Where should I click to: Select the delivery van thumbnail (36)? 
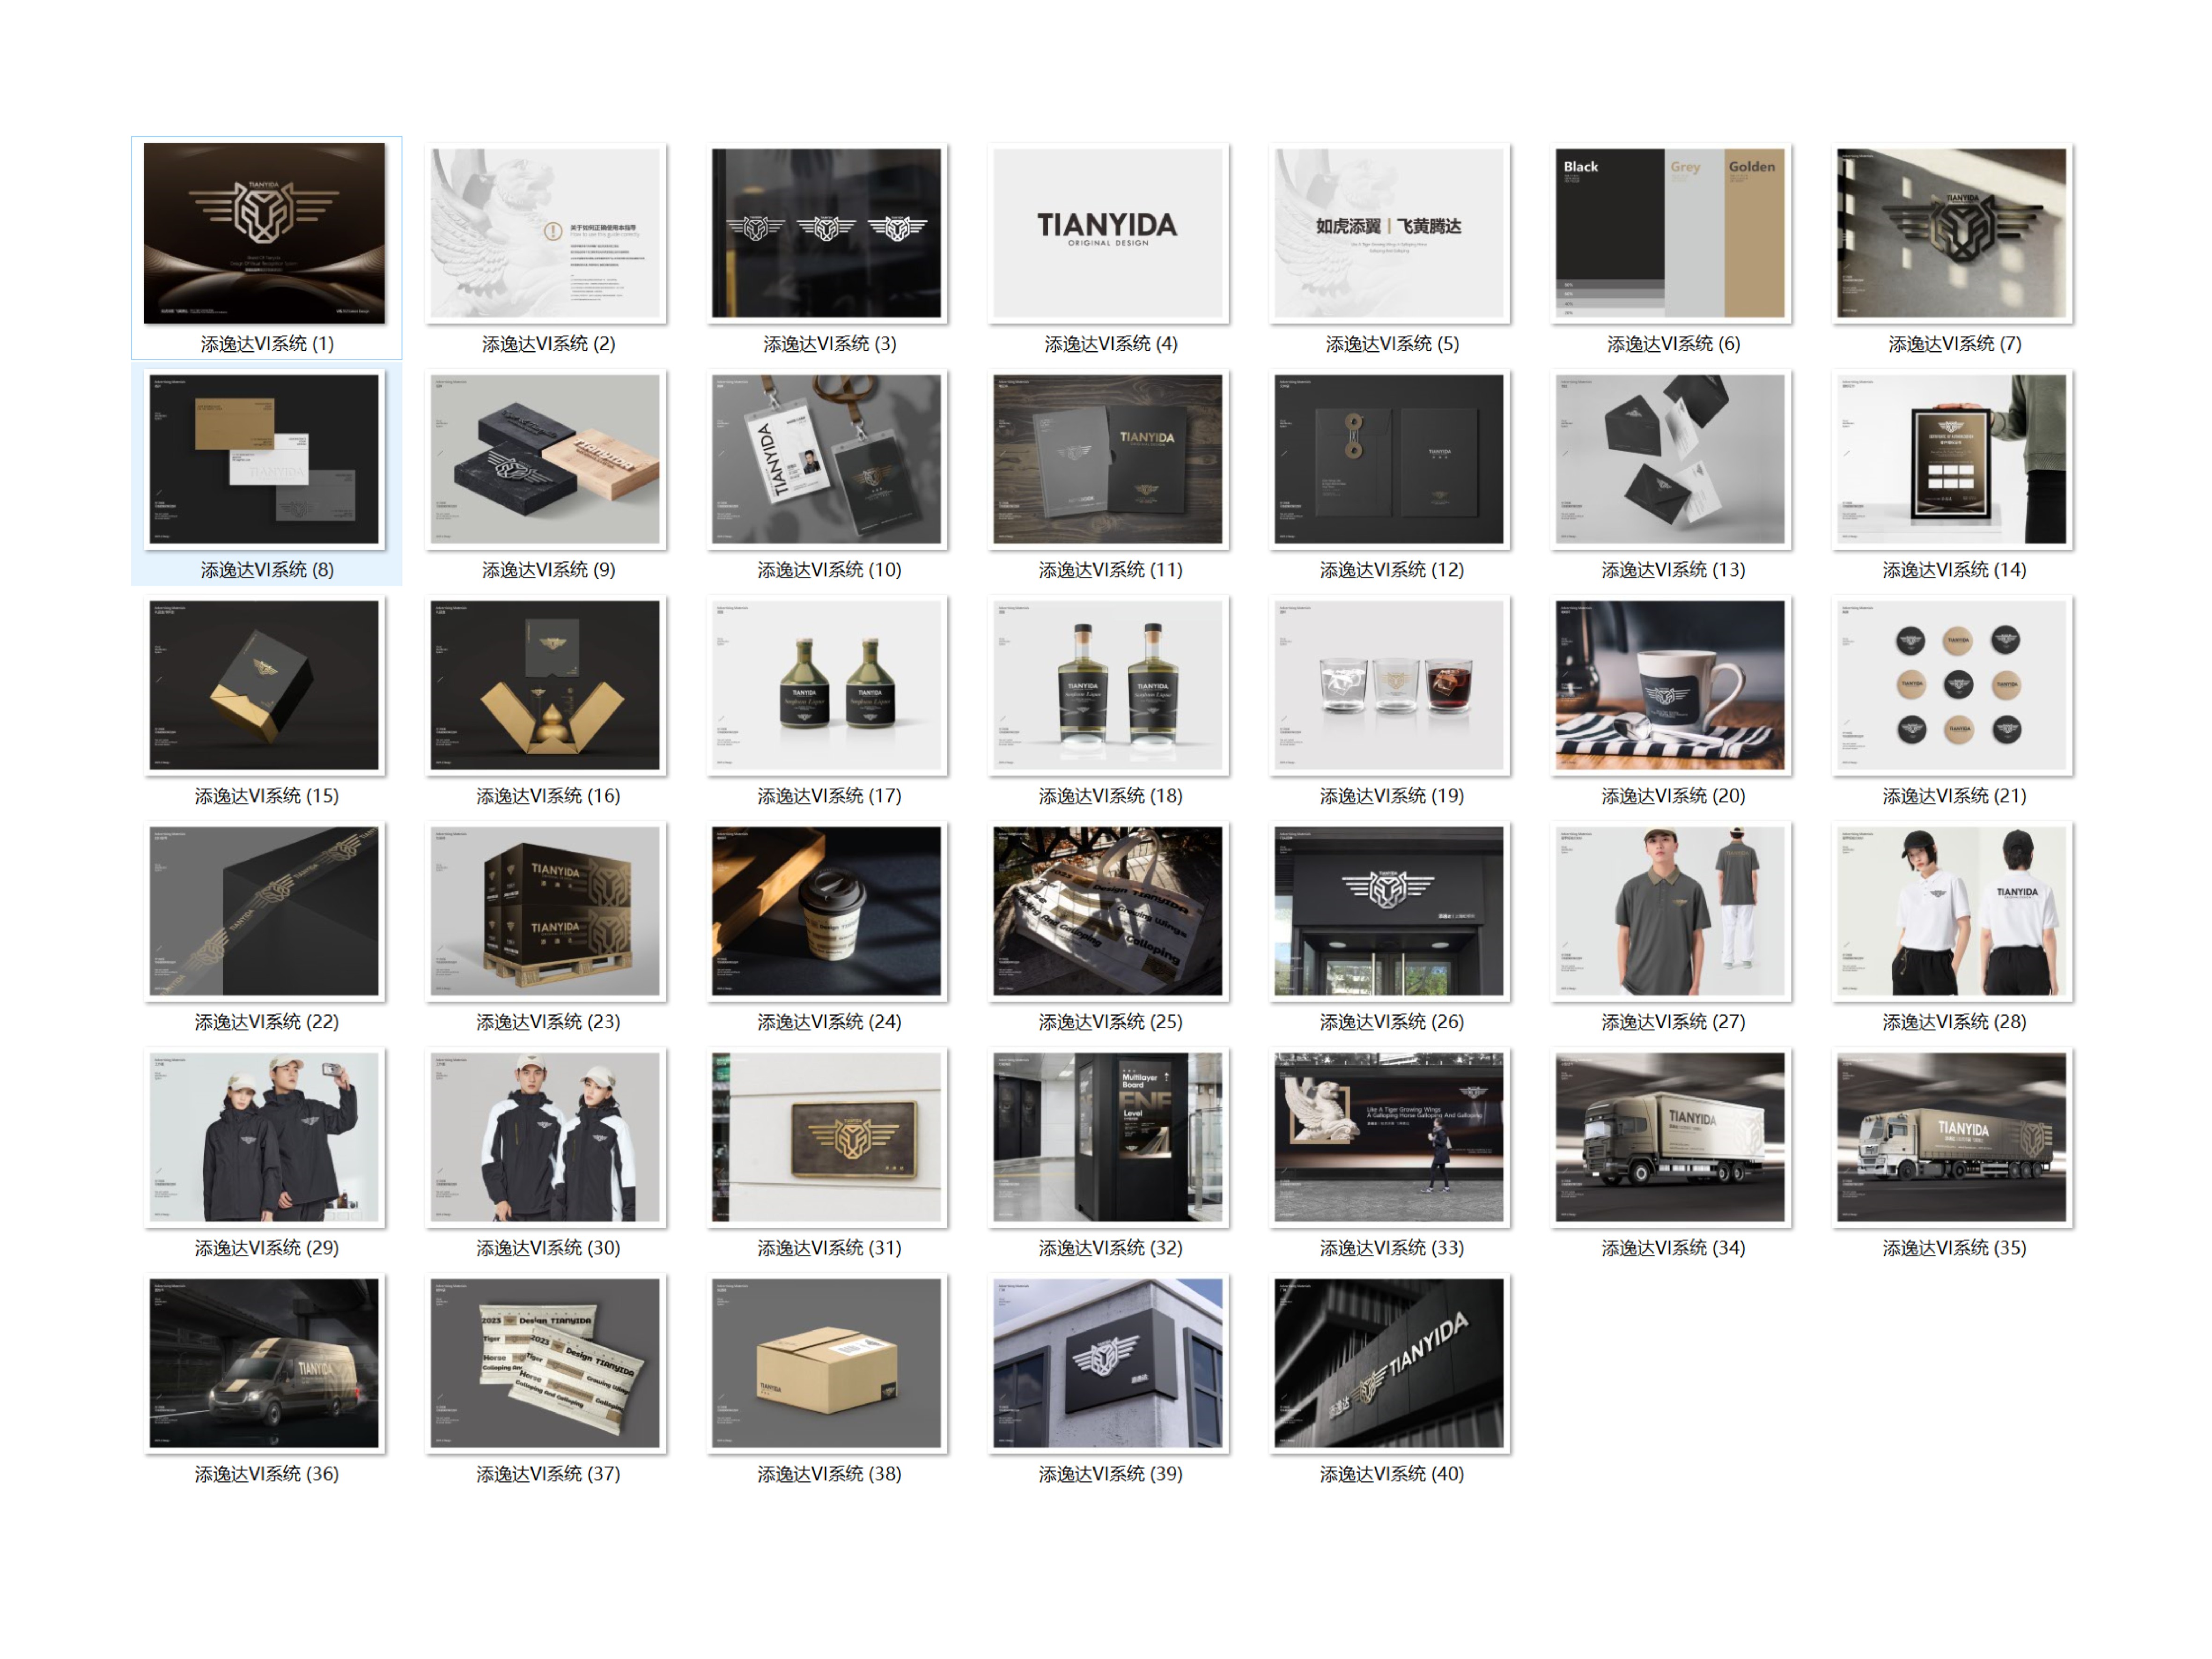tap(264, 1363)
